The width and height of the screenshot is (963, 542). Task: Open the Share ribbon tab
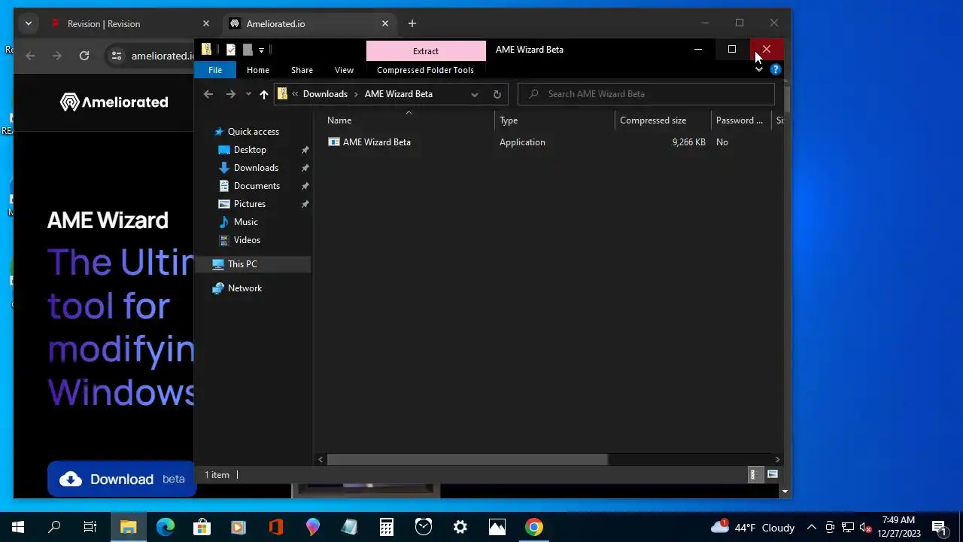coord(302,70)
